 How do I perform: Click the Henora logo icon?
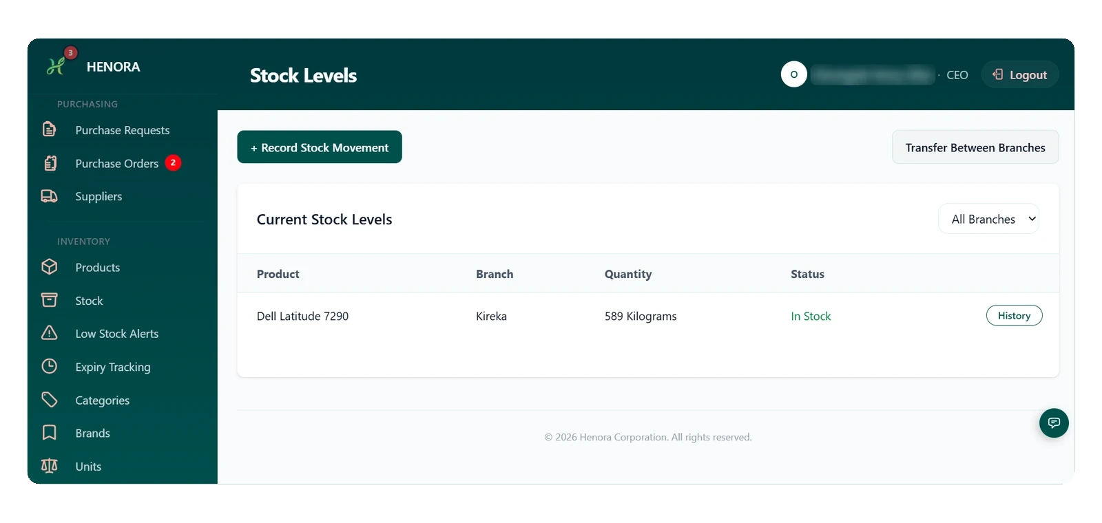56,66
